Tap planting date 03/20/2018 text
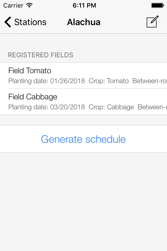 (x=47, y=107)
